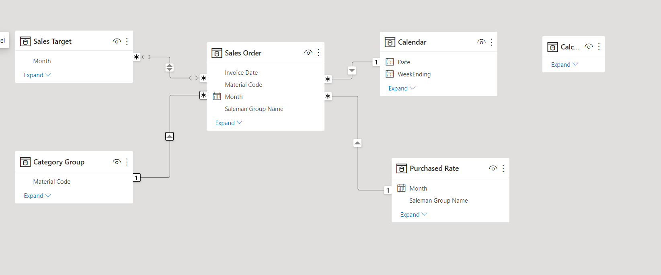
Task: Toggle visibility of Sales Order table
Action: click(308, 53)
